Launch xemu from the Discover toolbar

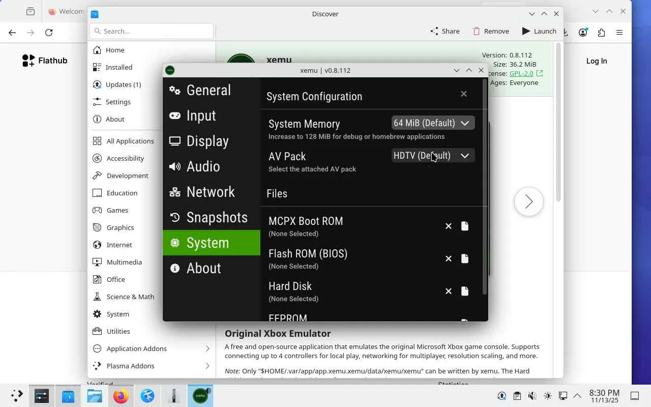pyautogui.click(x=539, y=31)
